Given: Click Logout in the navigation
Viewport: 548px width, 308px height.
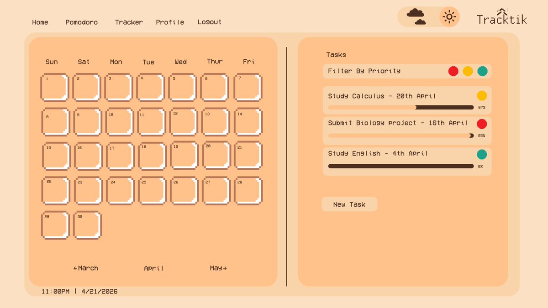Looking at the screenshot, I should pyautogui.click(x=210, y=22).
